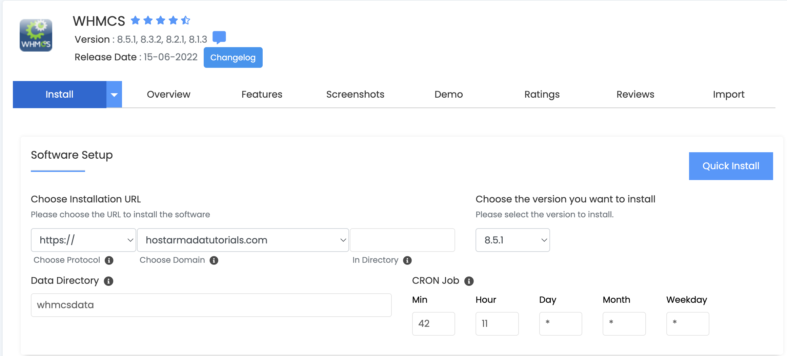Open the 8.5.1 version selector

tap(512, 240)
